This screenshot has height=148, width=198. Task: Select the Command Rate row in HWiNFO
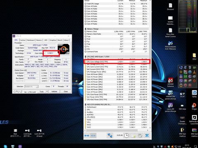point(116,52)
